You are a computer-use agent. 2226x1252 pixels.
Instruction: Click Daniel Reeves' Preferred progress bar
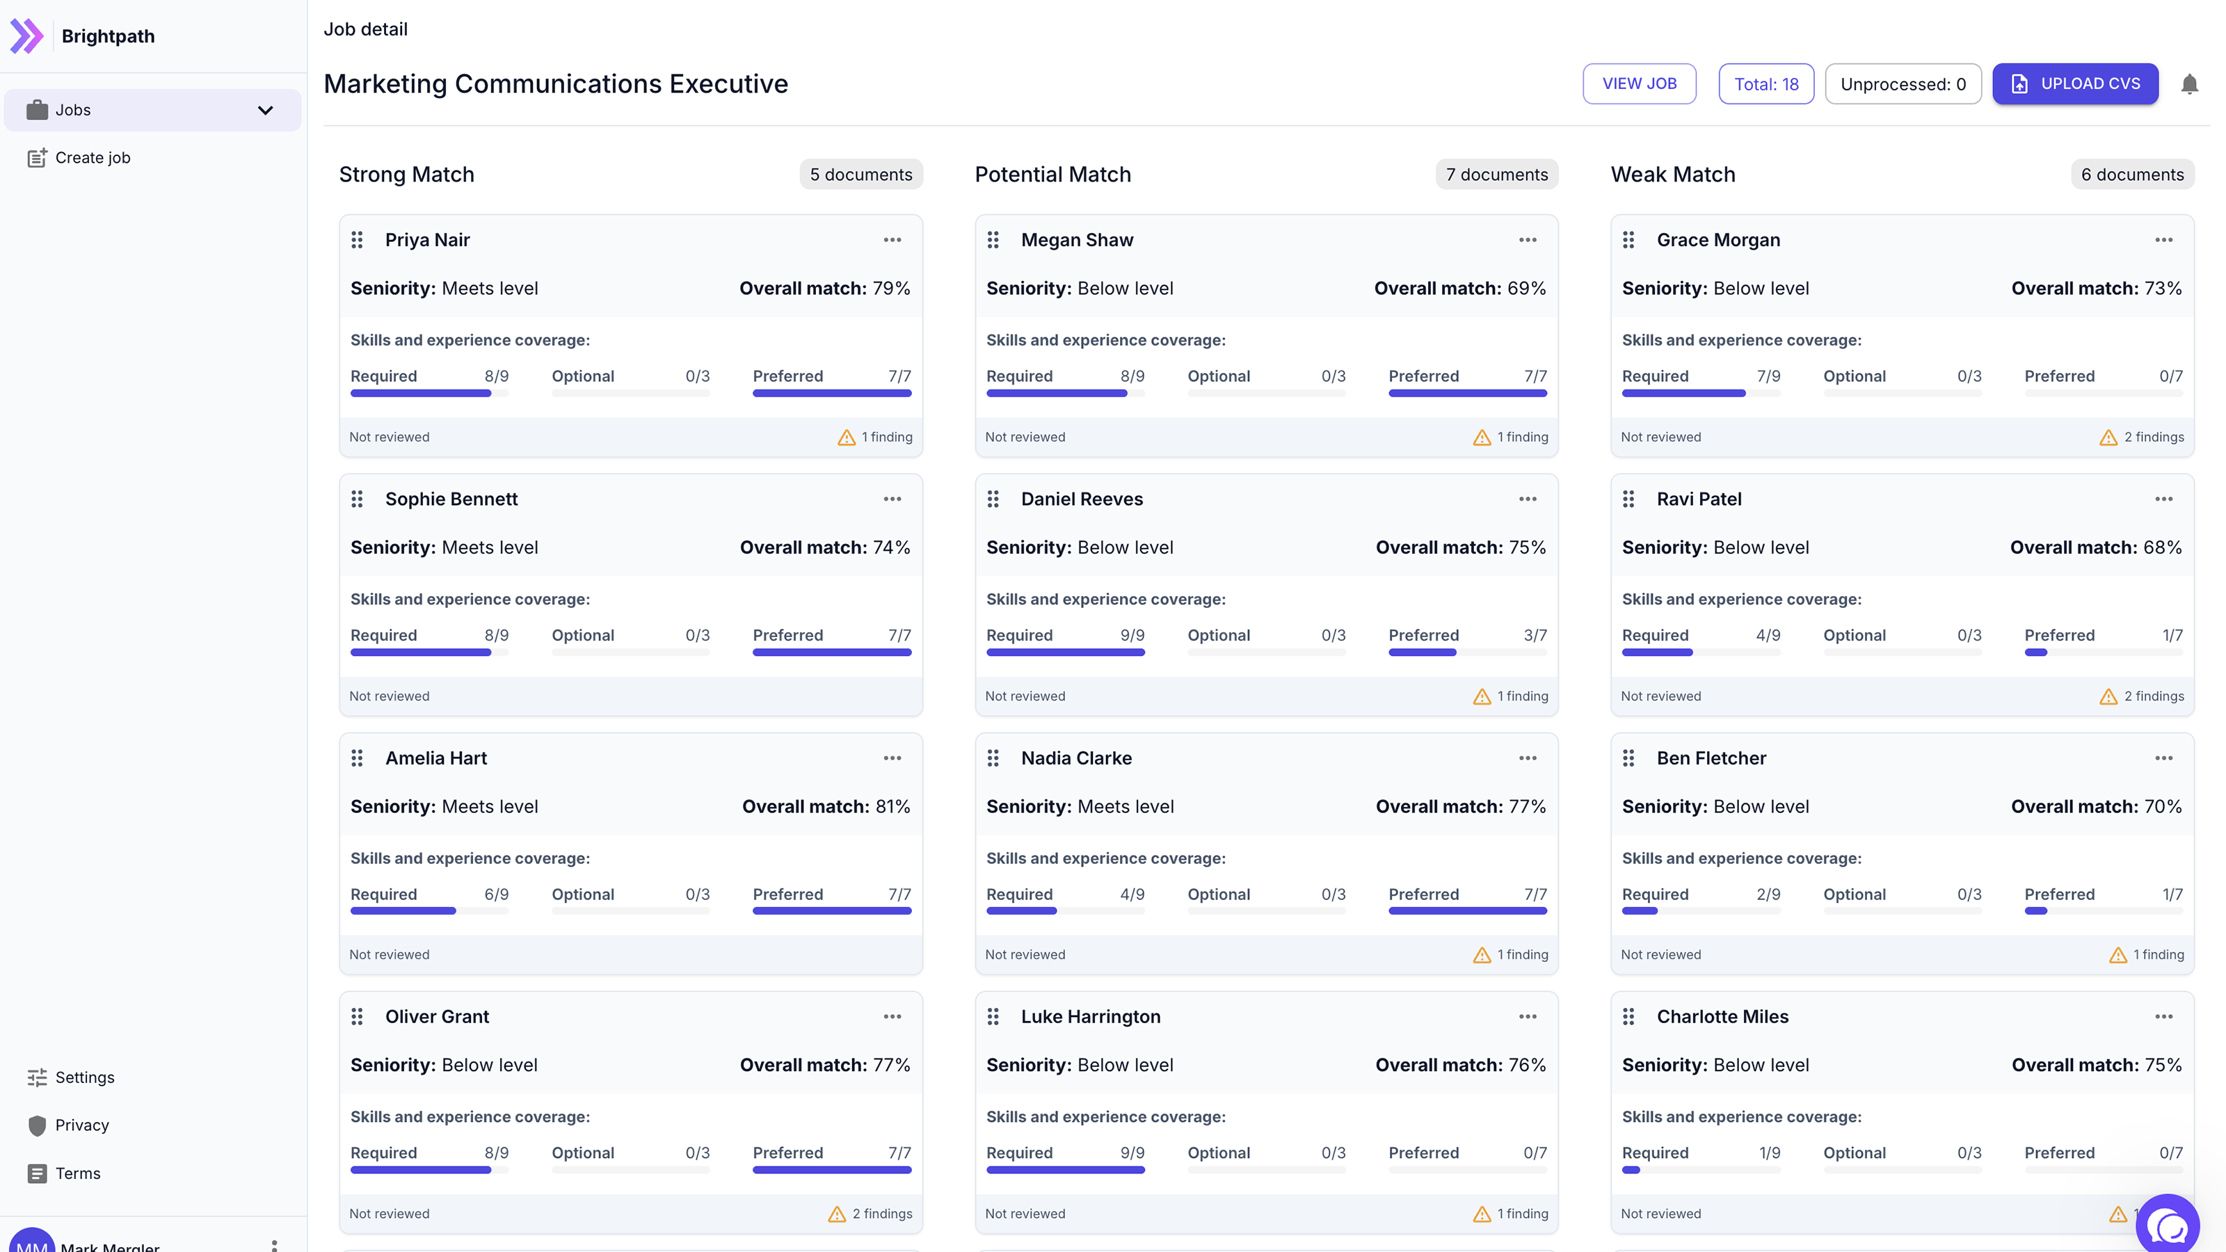coord(1467,652)
